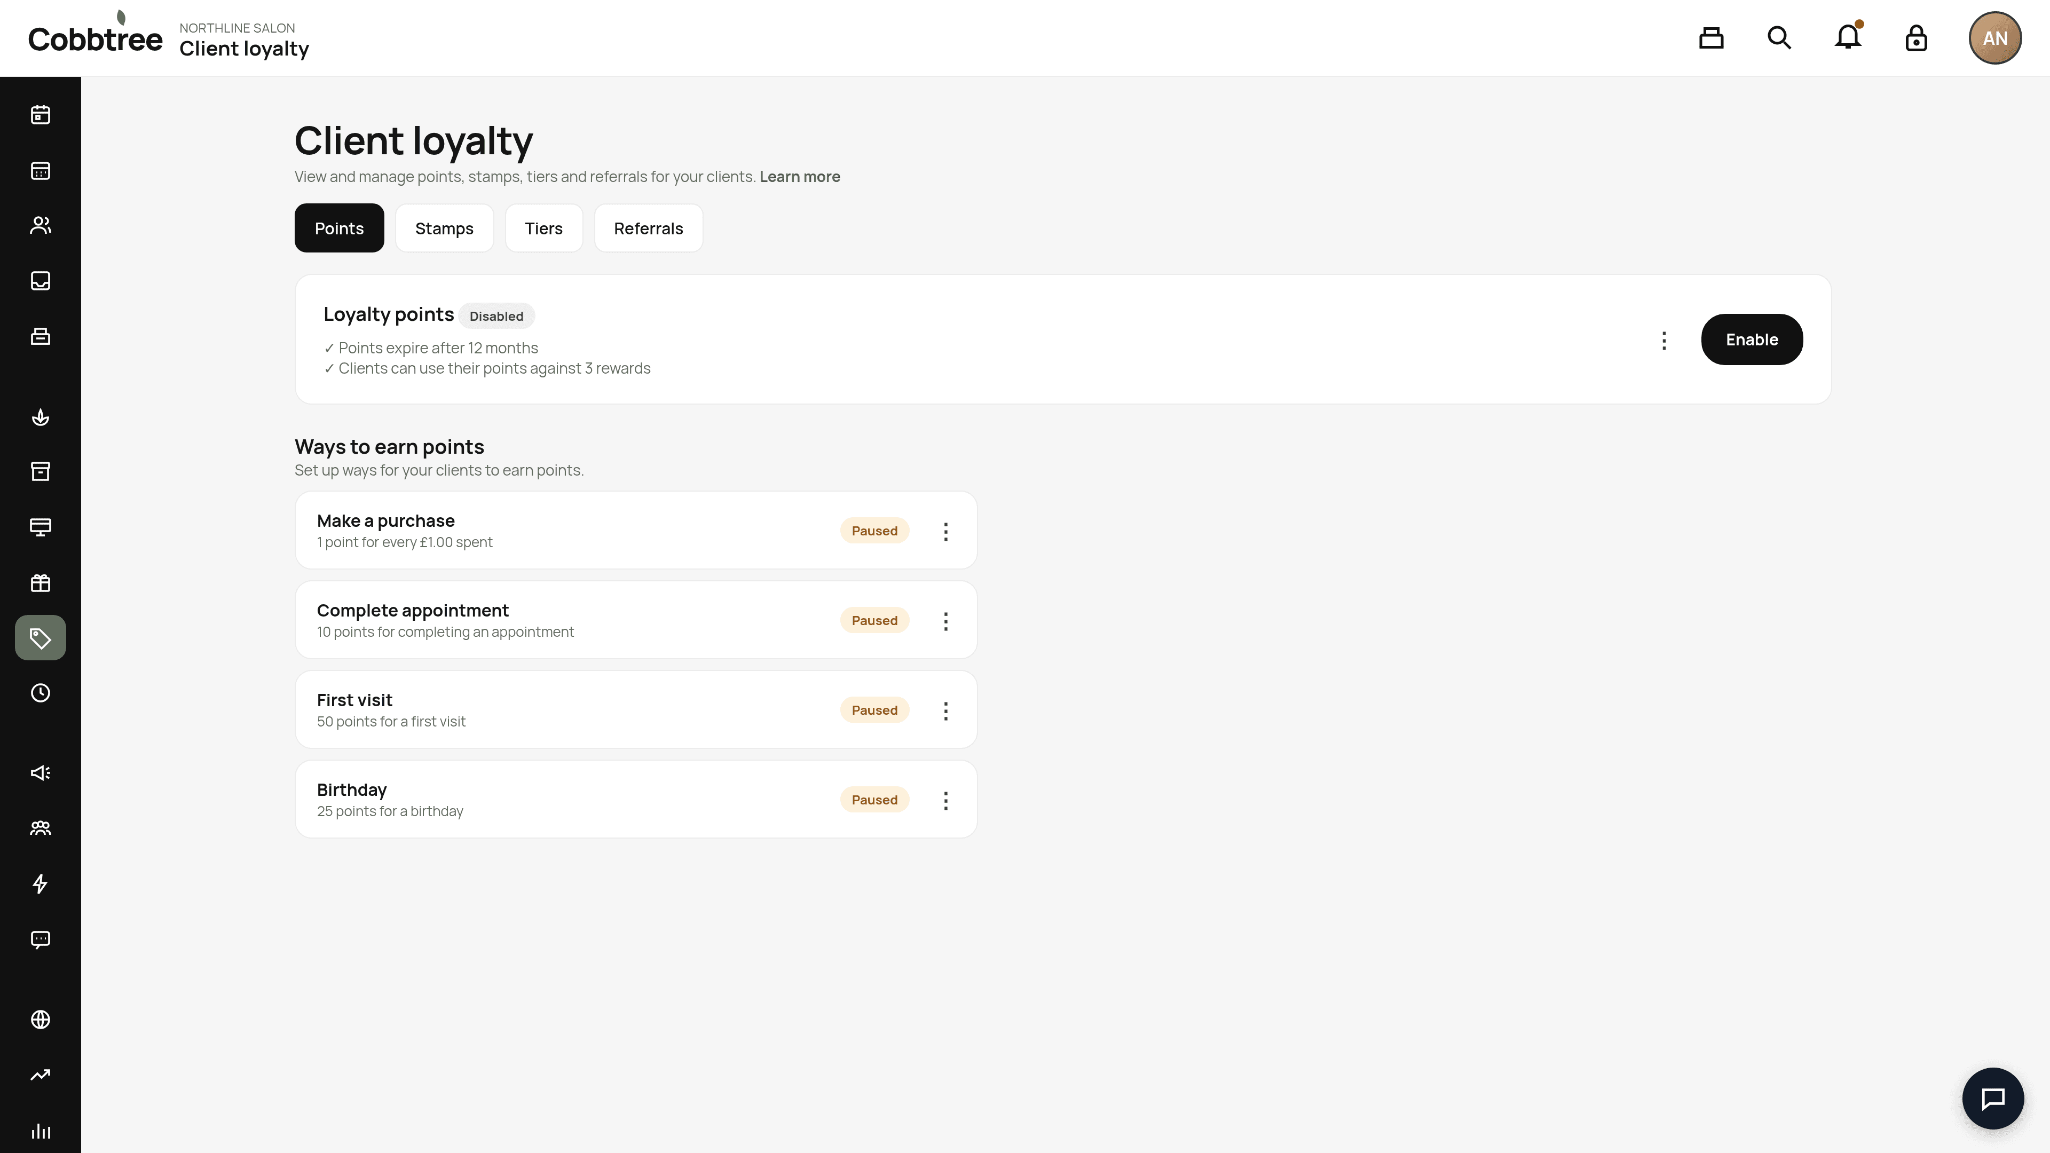Open Loyalty points card options menu
Viewport: 2050px width, 1153px height.
[x=1664, y=341]
